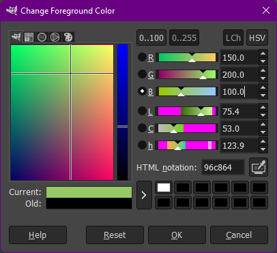This screenshot has height=253, width=277.
Task: Decrease the C value with its down arrow
Action: pos(263,132)
